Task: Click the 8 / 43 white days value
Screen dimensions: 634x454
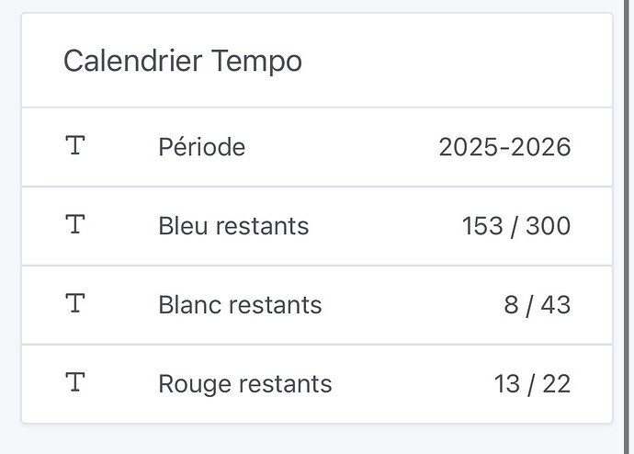Action: (x=537, y=304)
